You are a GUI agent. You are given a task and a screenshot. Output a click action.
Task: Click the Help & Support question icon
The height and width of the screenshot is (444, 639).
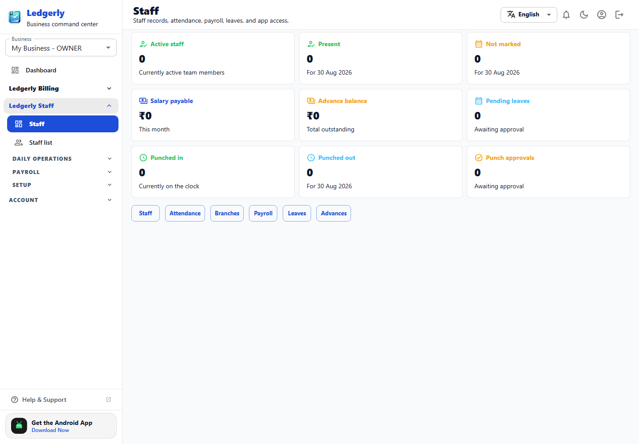(x=15, y=400)
